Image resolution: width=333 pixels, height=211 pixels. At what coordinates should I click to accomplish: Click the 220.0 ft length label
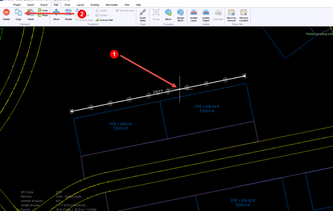(x=158, y=91)
